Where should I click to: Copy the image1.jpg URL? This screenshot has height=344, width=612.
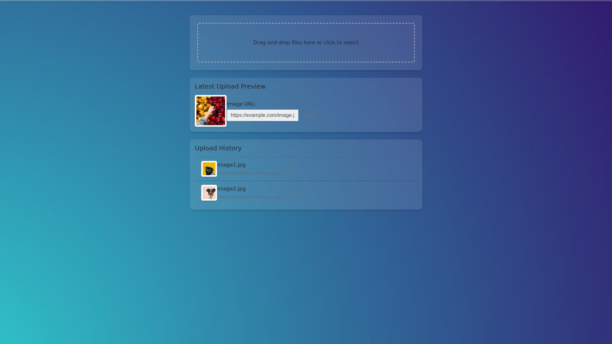pos(291,169)
